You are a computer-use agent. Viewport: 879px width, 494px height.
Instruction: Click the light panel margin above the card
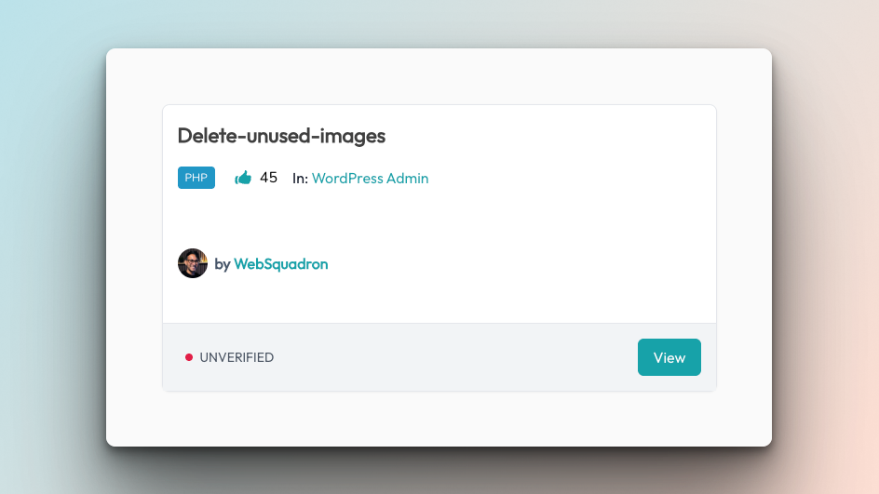tap(439, 76)
